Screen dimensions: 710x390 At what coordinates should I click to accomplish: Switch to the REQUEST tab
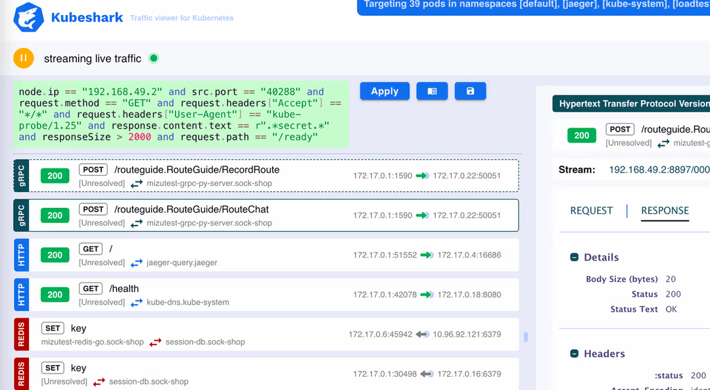[592, 210]
